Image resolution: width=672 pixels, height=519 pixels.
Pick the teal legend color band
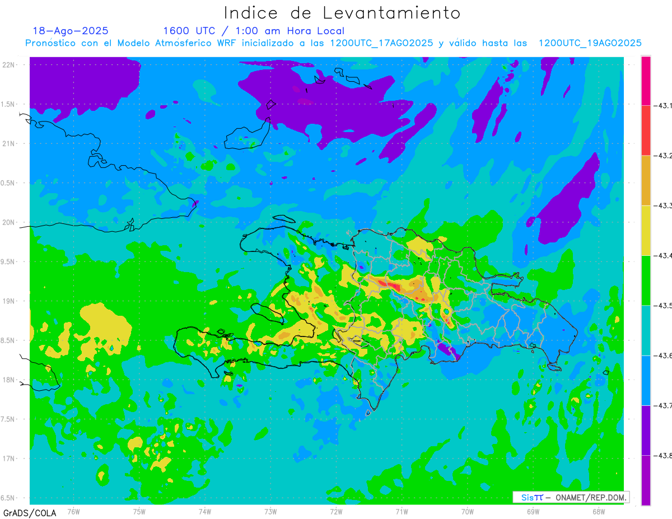click(646, 330)
